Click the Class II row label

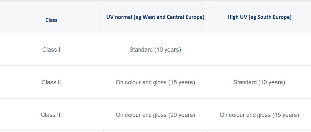pyautogui.click(x=51, y=82)
